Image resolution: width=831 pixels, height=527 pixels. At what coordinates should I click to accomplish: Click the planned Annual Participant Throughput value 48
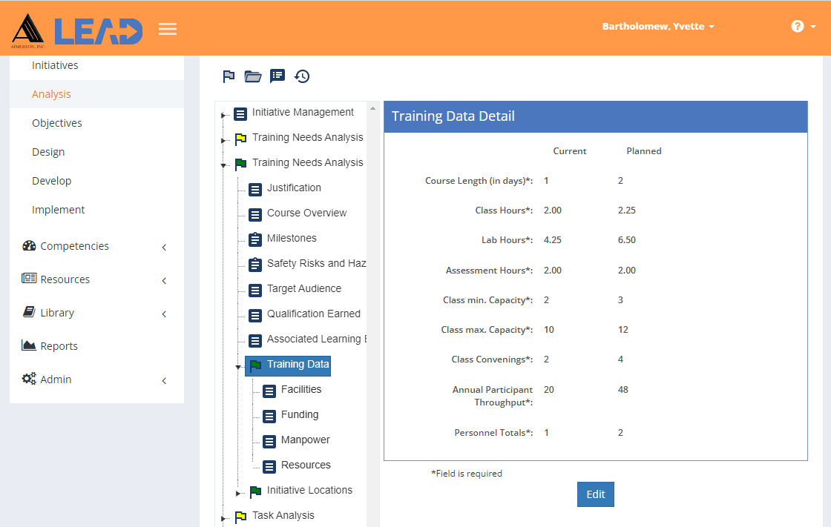click(x=623, y=390)
